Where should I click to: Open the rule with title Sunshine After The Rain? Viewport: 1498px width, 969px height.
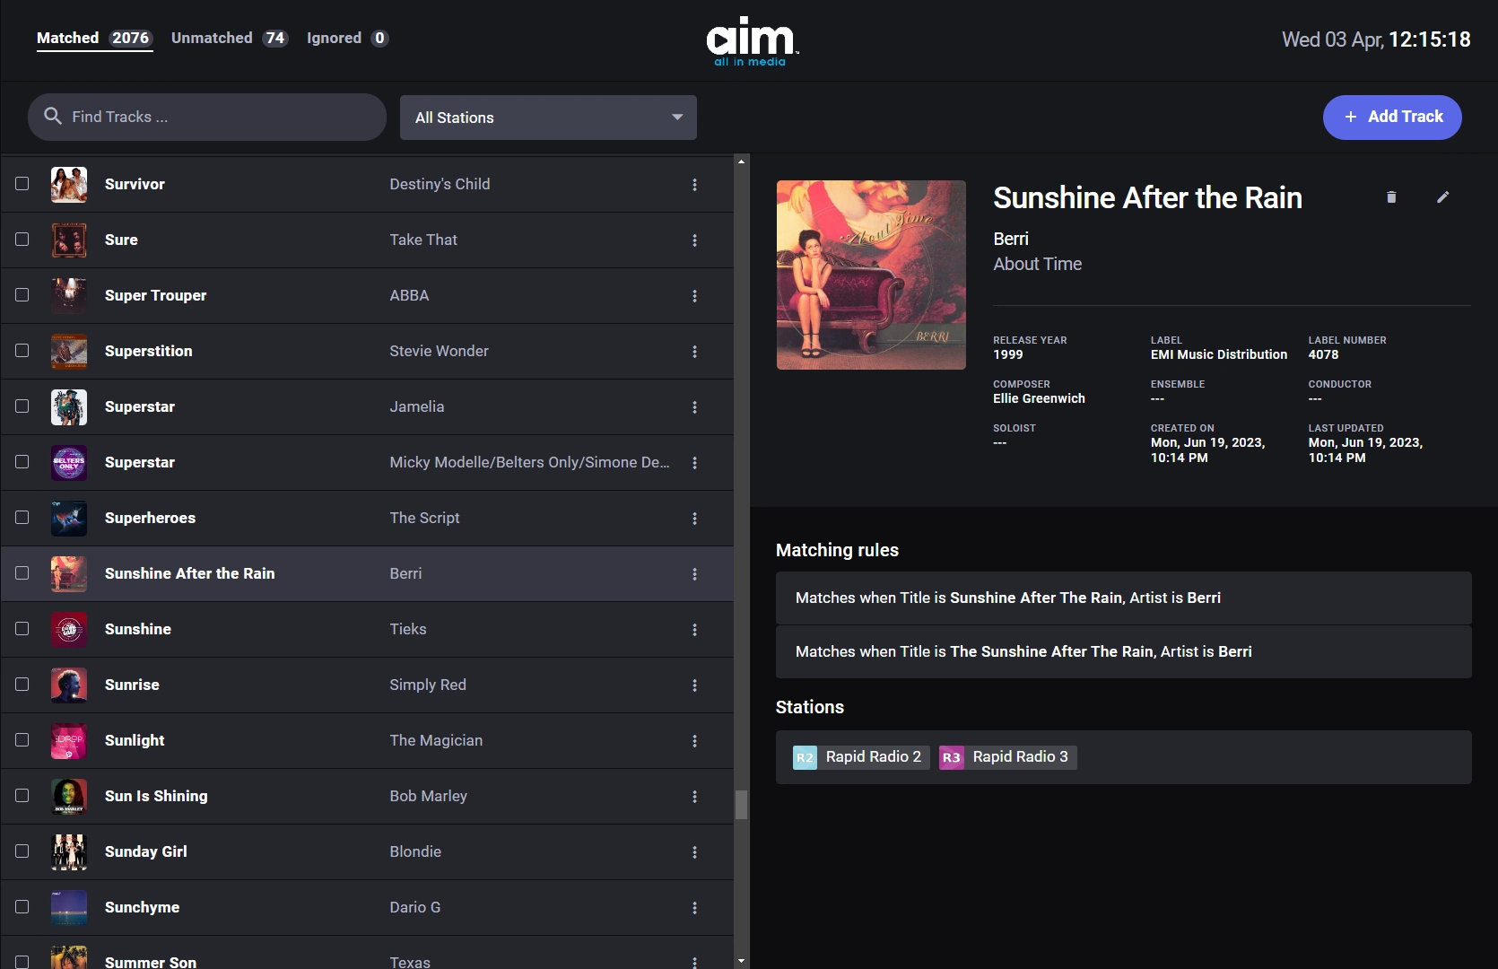(1123, 598)
